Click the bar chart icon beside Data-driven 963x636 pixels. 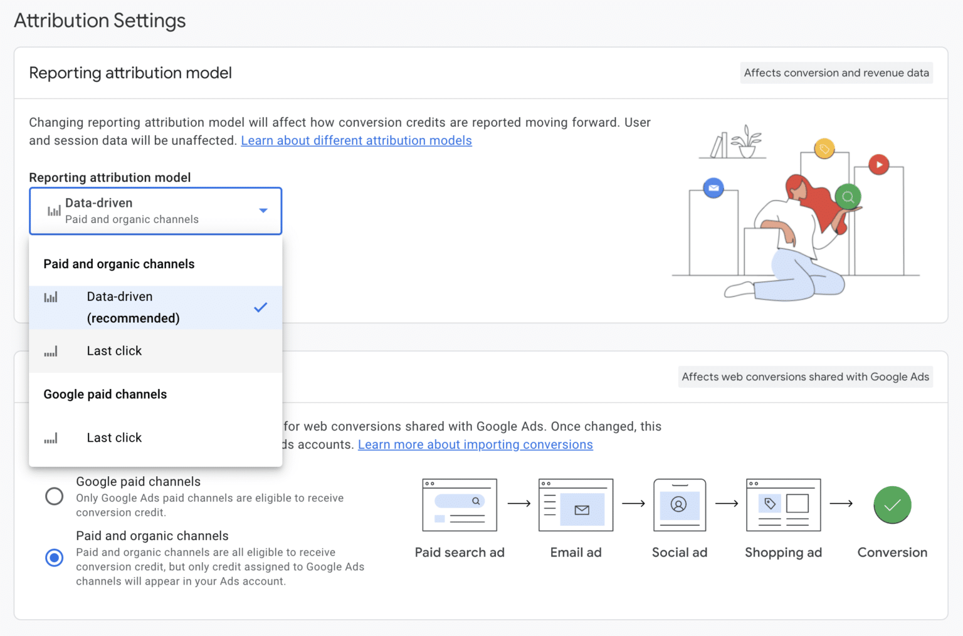(53, 210)
